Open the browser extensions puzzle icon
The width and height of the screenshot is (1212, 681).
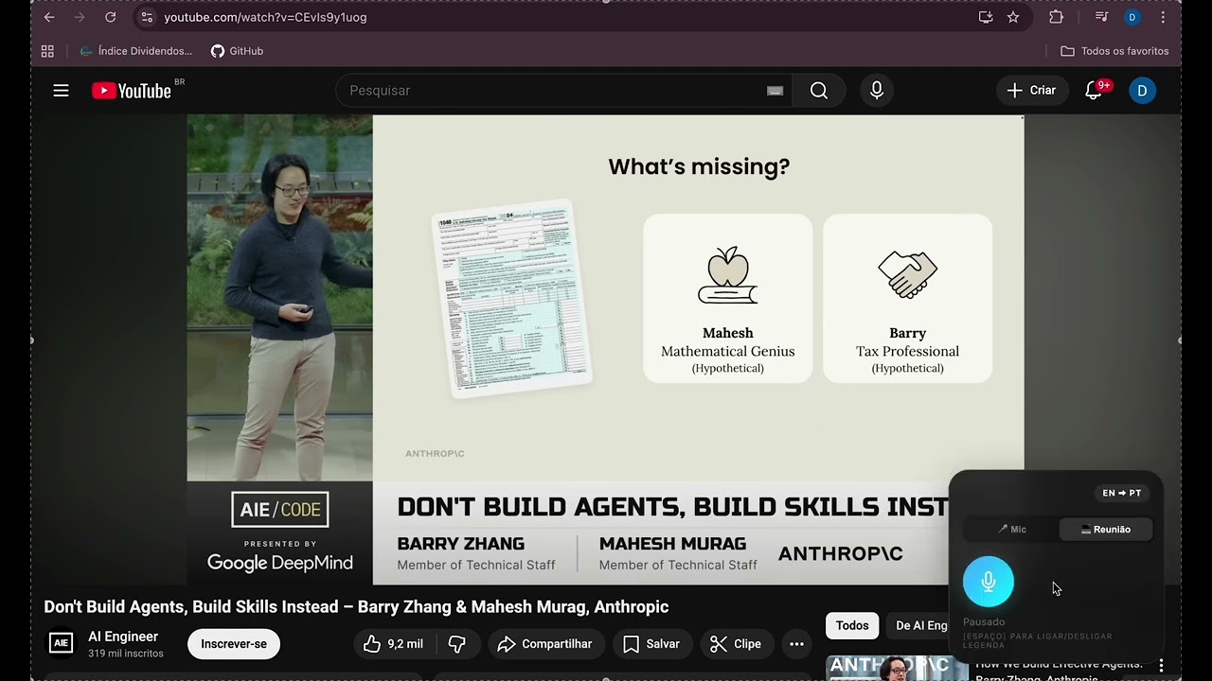coord(1056,17)
